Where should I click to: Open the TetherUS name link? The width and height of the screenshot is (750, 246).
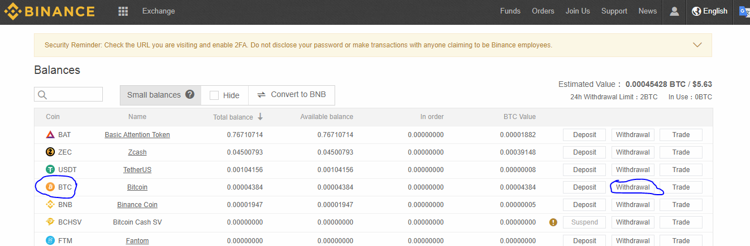[137, 170]
